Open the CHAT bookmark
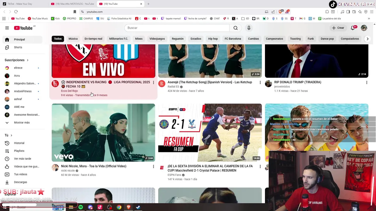The height and width of the screenshot is (211, 376). click(215, 18)
